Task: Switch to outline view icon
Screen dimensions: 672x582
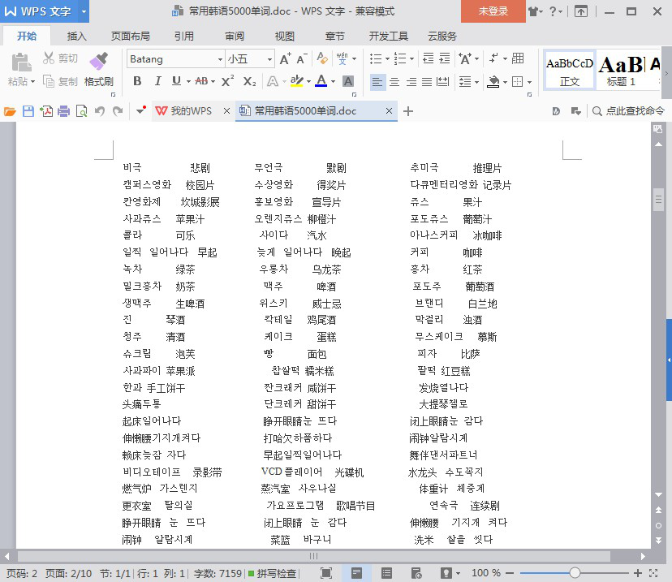Action: (386, 573)
